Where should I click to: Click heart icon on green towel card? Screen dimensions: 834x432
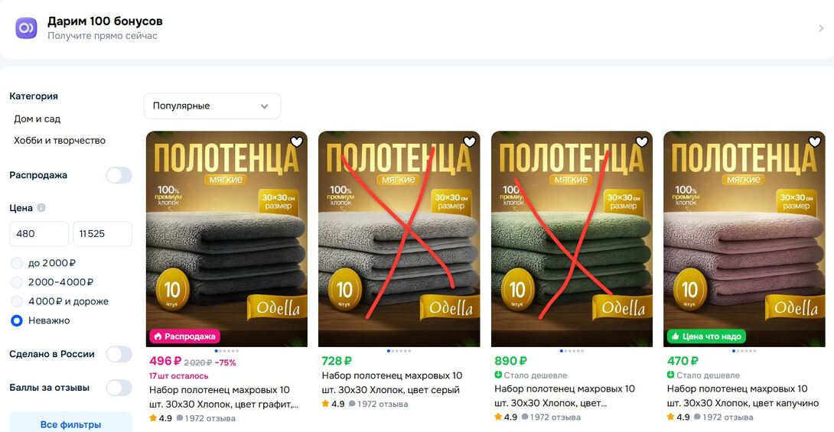(642, 141)
